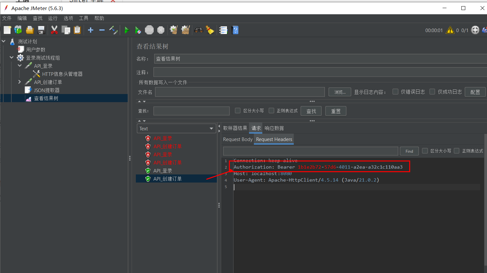Click the Stop test icon in toolbar
This screenshot has width=487, height=273.
point(149,30)
